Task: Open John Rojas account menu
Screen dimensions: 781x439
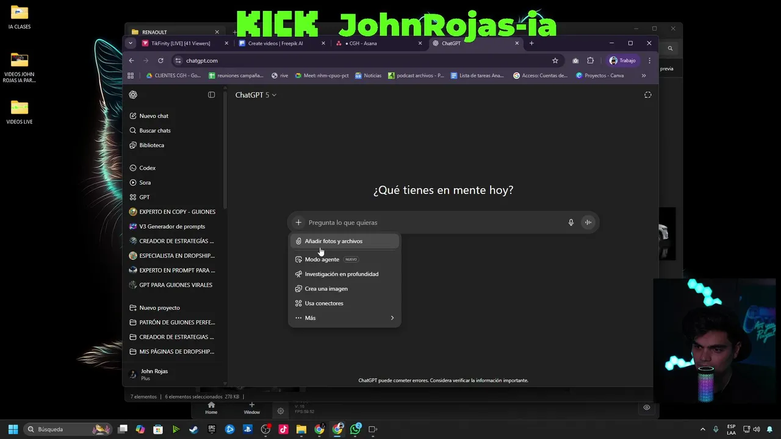Action: pyautogui.click(x=173, y=374)
